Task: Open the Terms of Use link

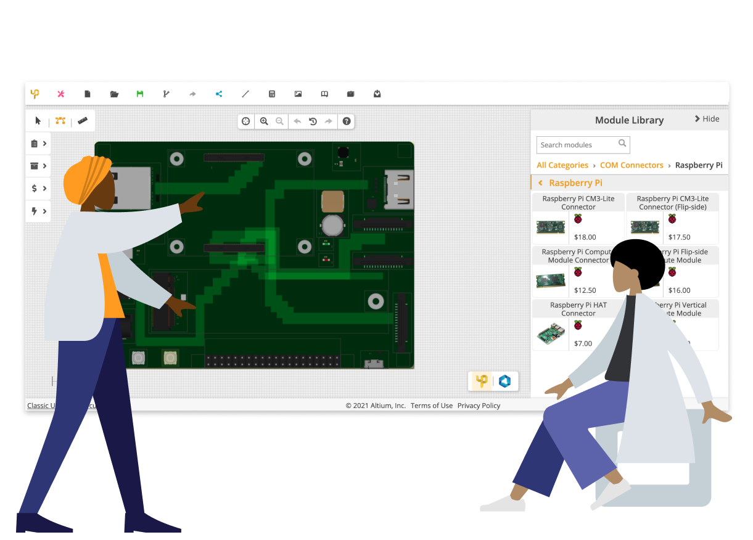Action: coord(432,406)
